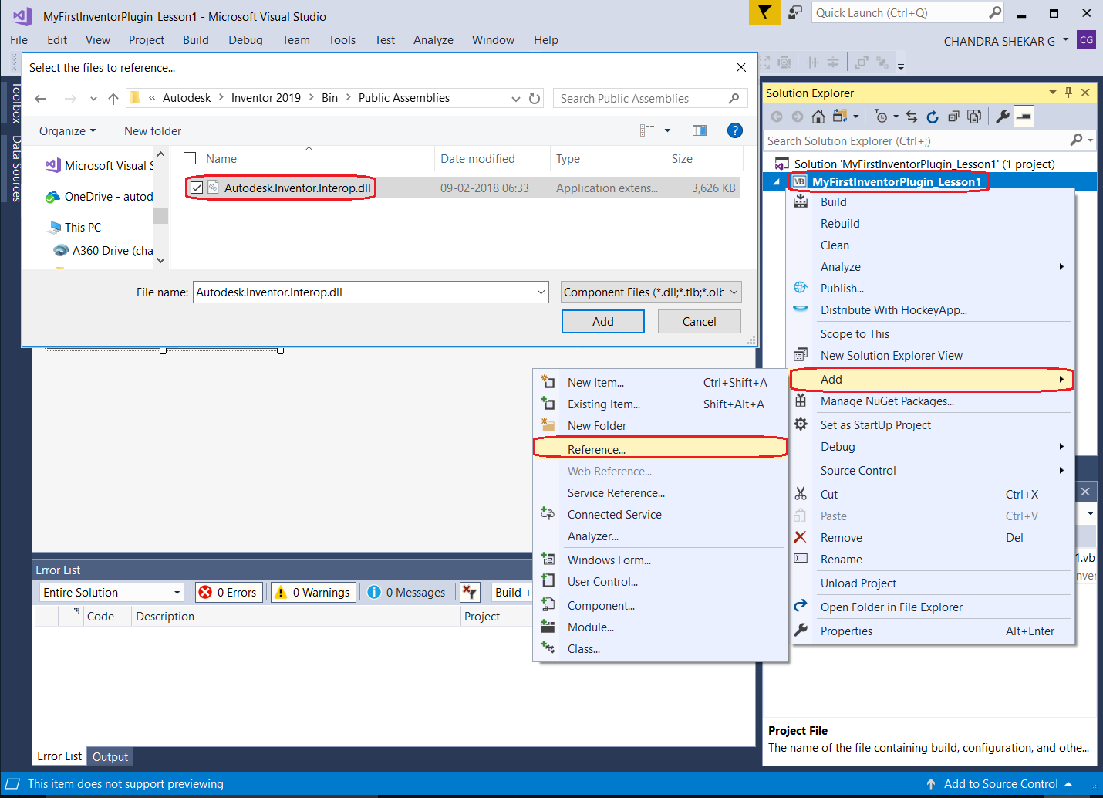The height and width of the screenshot is (798, 1103).
Task: Open the view options dropdown arrow in file dialog
Action: (x=667, y=130)
